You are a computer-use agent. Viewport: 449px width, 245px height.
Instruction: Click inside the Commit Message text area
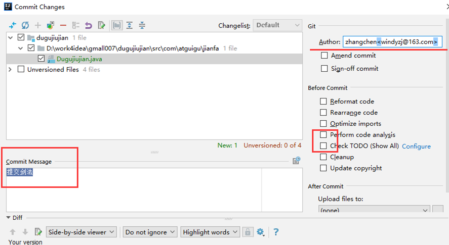[154, 190]
